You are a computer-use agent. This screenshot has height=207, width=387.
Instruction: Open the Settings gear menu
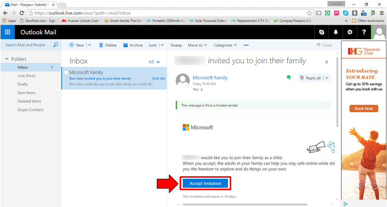(350, 32)
